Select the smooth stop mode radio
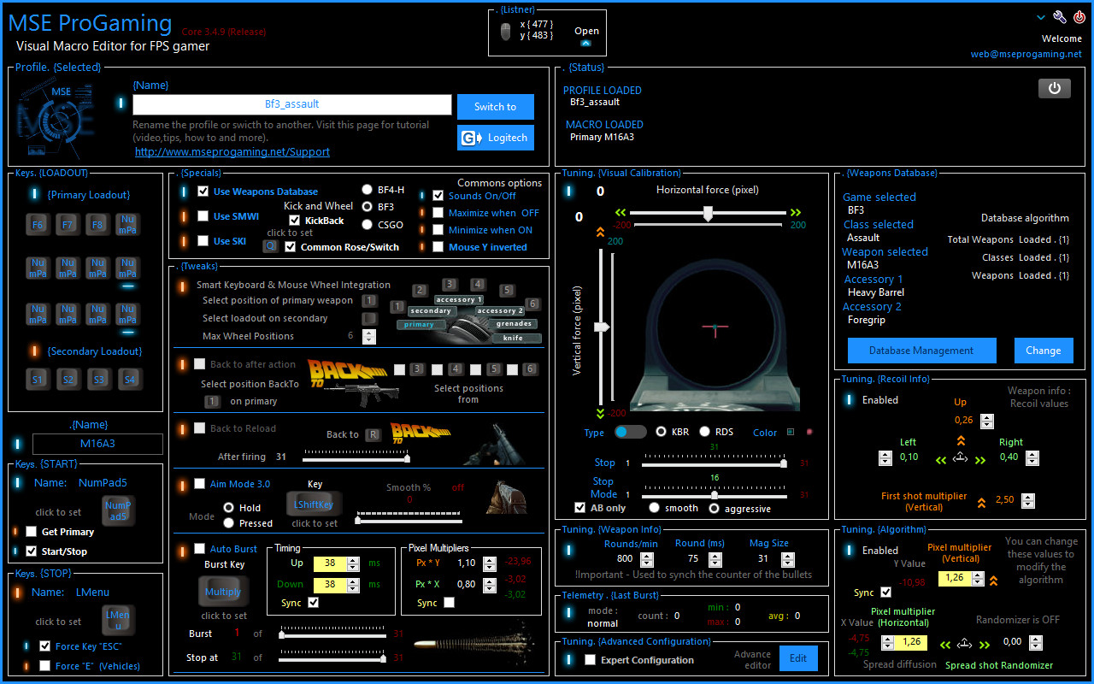 point(654,508)
